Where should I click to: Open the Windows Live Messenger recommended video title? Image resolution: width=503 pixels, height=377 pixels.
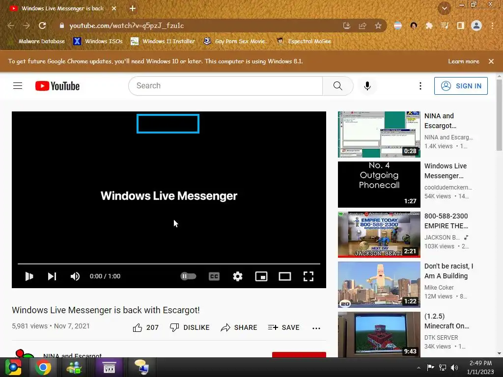point(445,171)
